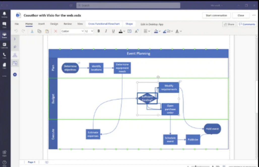Open the Cross Functional Flowchart tab

pos(104,24)
